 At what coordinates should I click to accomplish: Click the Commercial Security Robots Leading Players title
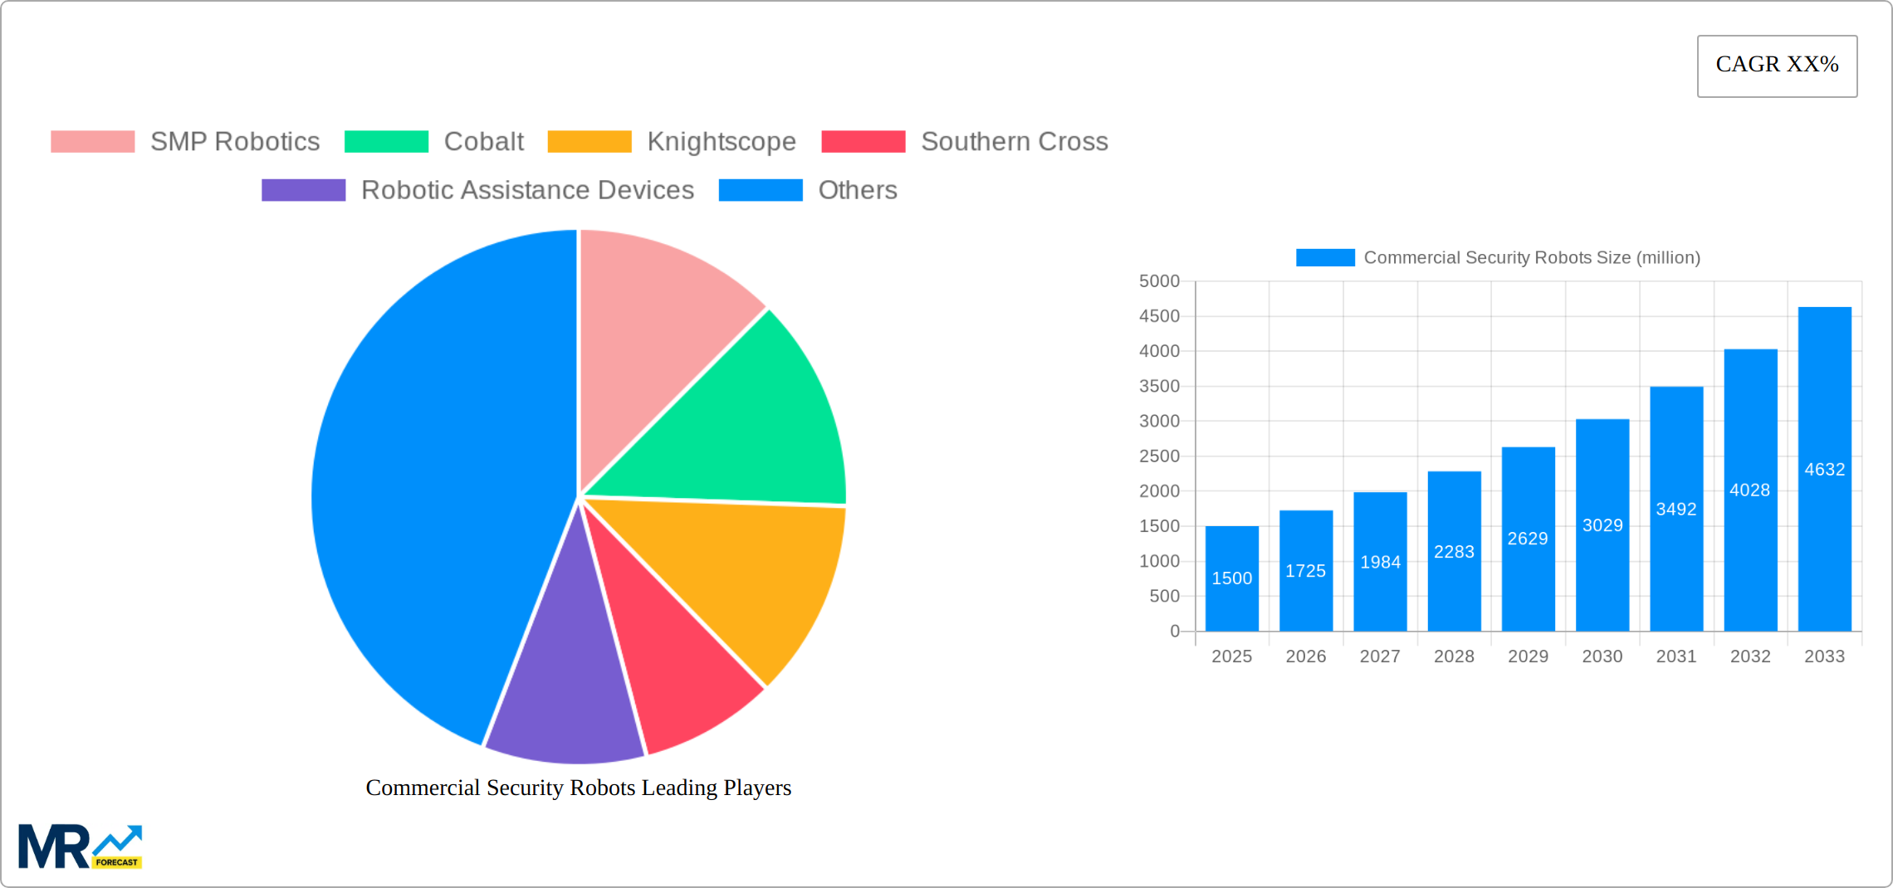pos(579,788)
